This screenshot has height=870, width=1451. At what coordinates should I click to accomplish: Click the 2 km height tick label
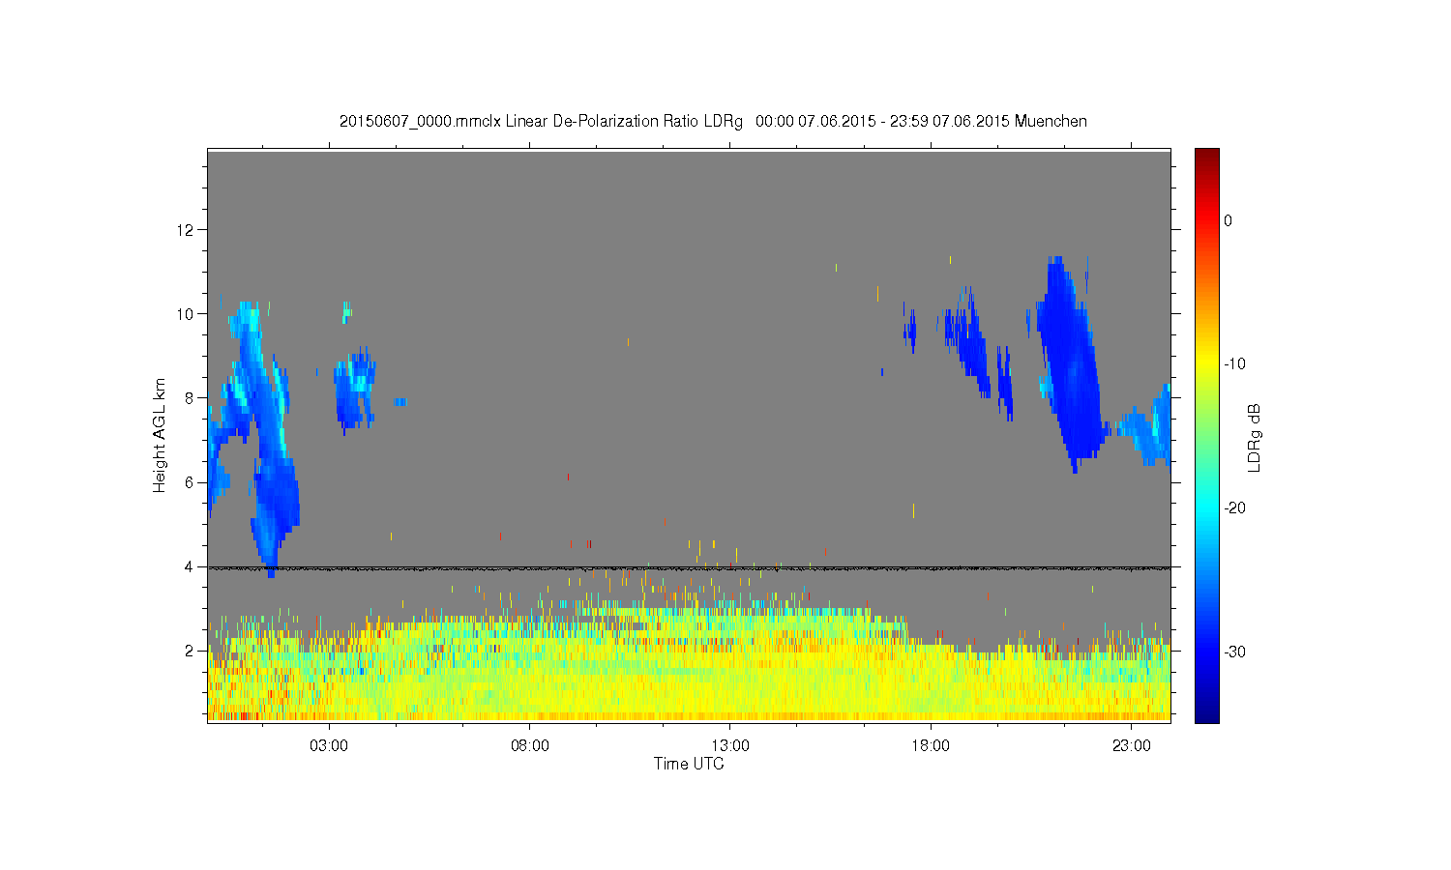pos(191,650)
